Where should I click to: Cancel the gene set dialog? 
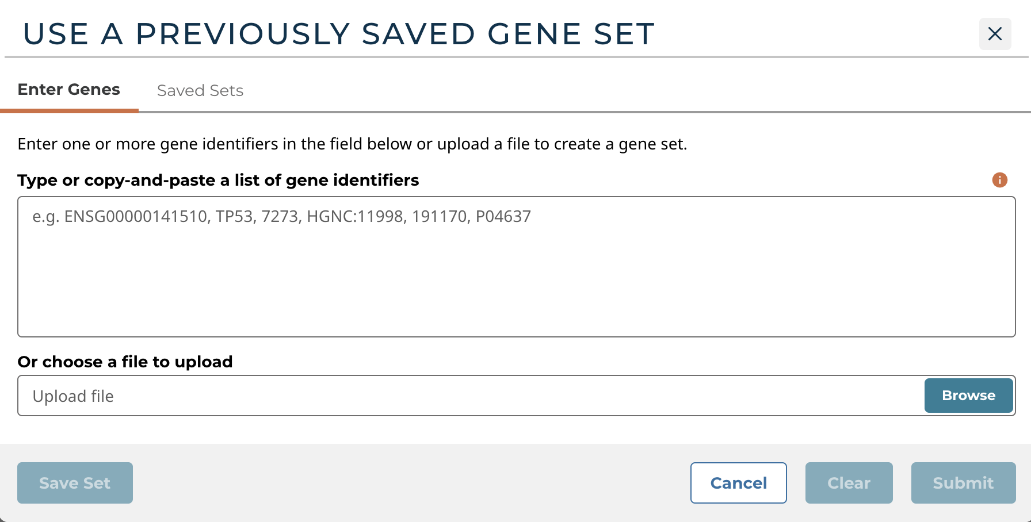coord(738,483)
